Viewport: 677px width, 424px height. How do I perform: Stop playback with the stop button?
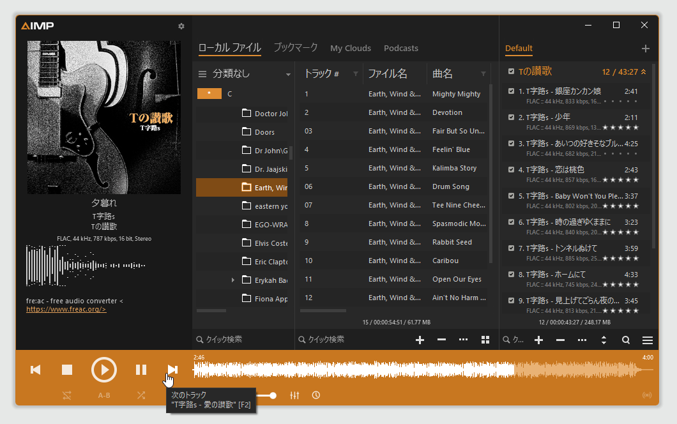pos(67,370)
